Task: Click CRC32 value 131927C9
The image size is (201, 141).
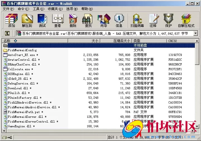Action: (175, 55)
